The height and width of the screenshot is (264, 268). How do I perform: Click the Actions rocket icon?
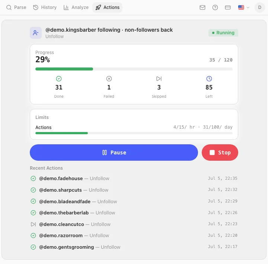pyautogui.click(x=98, y=7)
